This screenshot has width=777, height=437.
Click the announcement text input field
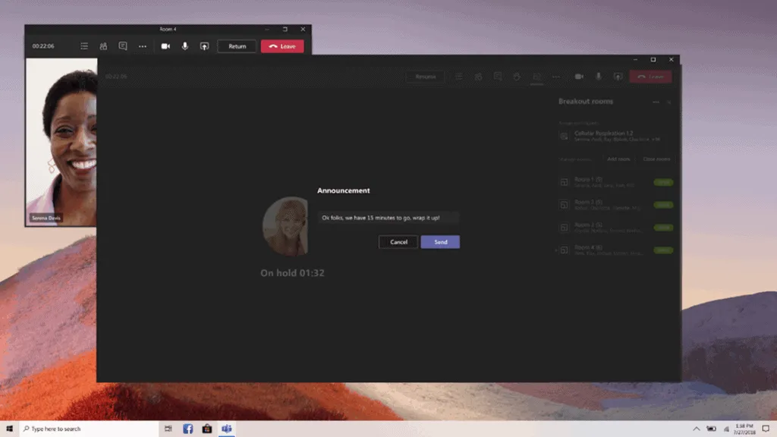click(x=388, y=218)
